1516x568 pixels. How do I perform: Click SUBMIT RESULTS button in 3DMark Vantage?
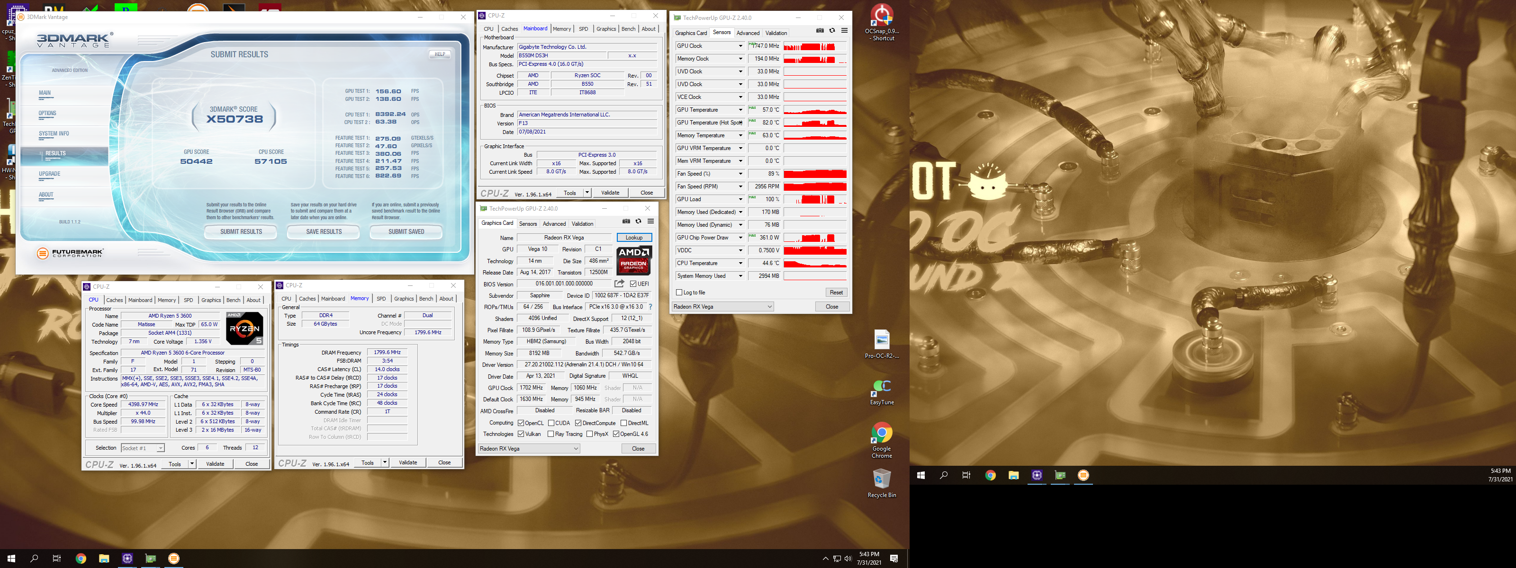pyautogui.click(x=241, y=231)
